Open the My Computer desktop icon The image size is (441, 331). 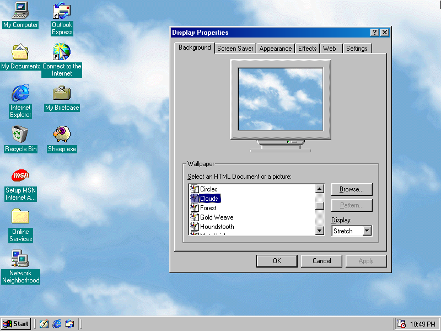pos(20,11)
